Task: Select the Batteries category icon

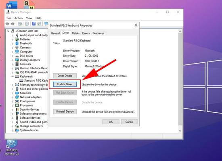Action: [17, 39]
